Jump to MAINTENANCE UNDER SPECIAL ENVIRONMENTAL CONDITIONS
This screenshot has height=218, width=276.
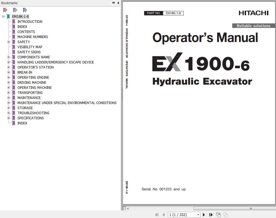click(67, 103)
